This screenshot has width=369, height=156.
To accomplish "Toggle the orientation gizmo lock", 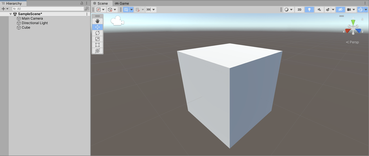I will [x=362, y=19].
